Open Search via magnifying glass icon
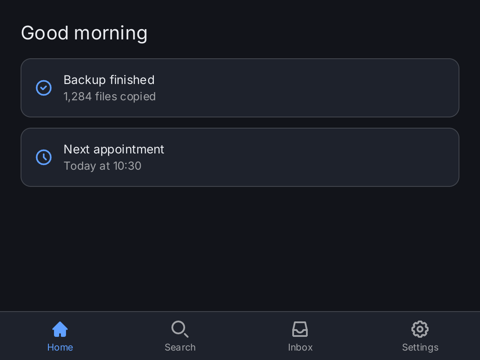The width and height of the screenshot is (480, 360). click(x=180, y=329)
